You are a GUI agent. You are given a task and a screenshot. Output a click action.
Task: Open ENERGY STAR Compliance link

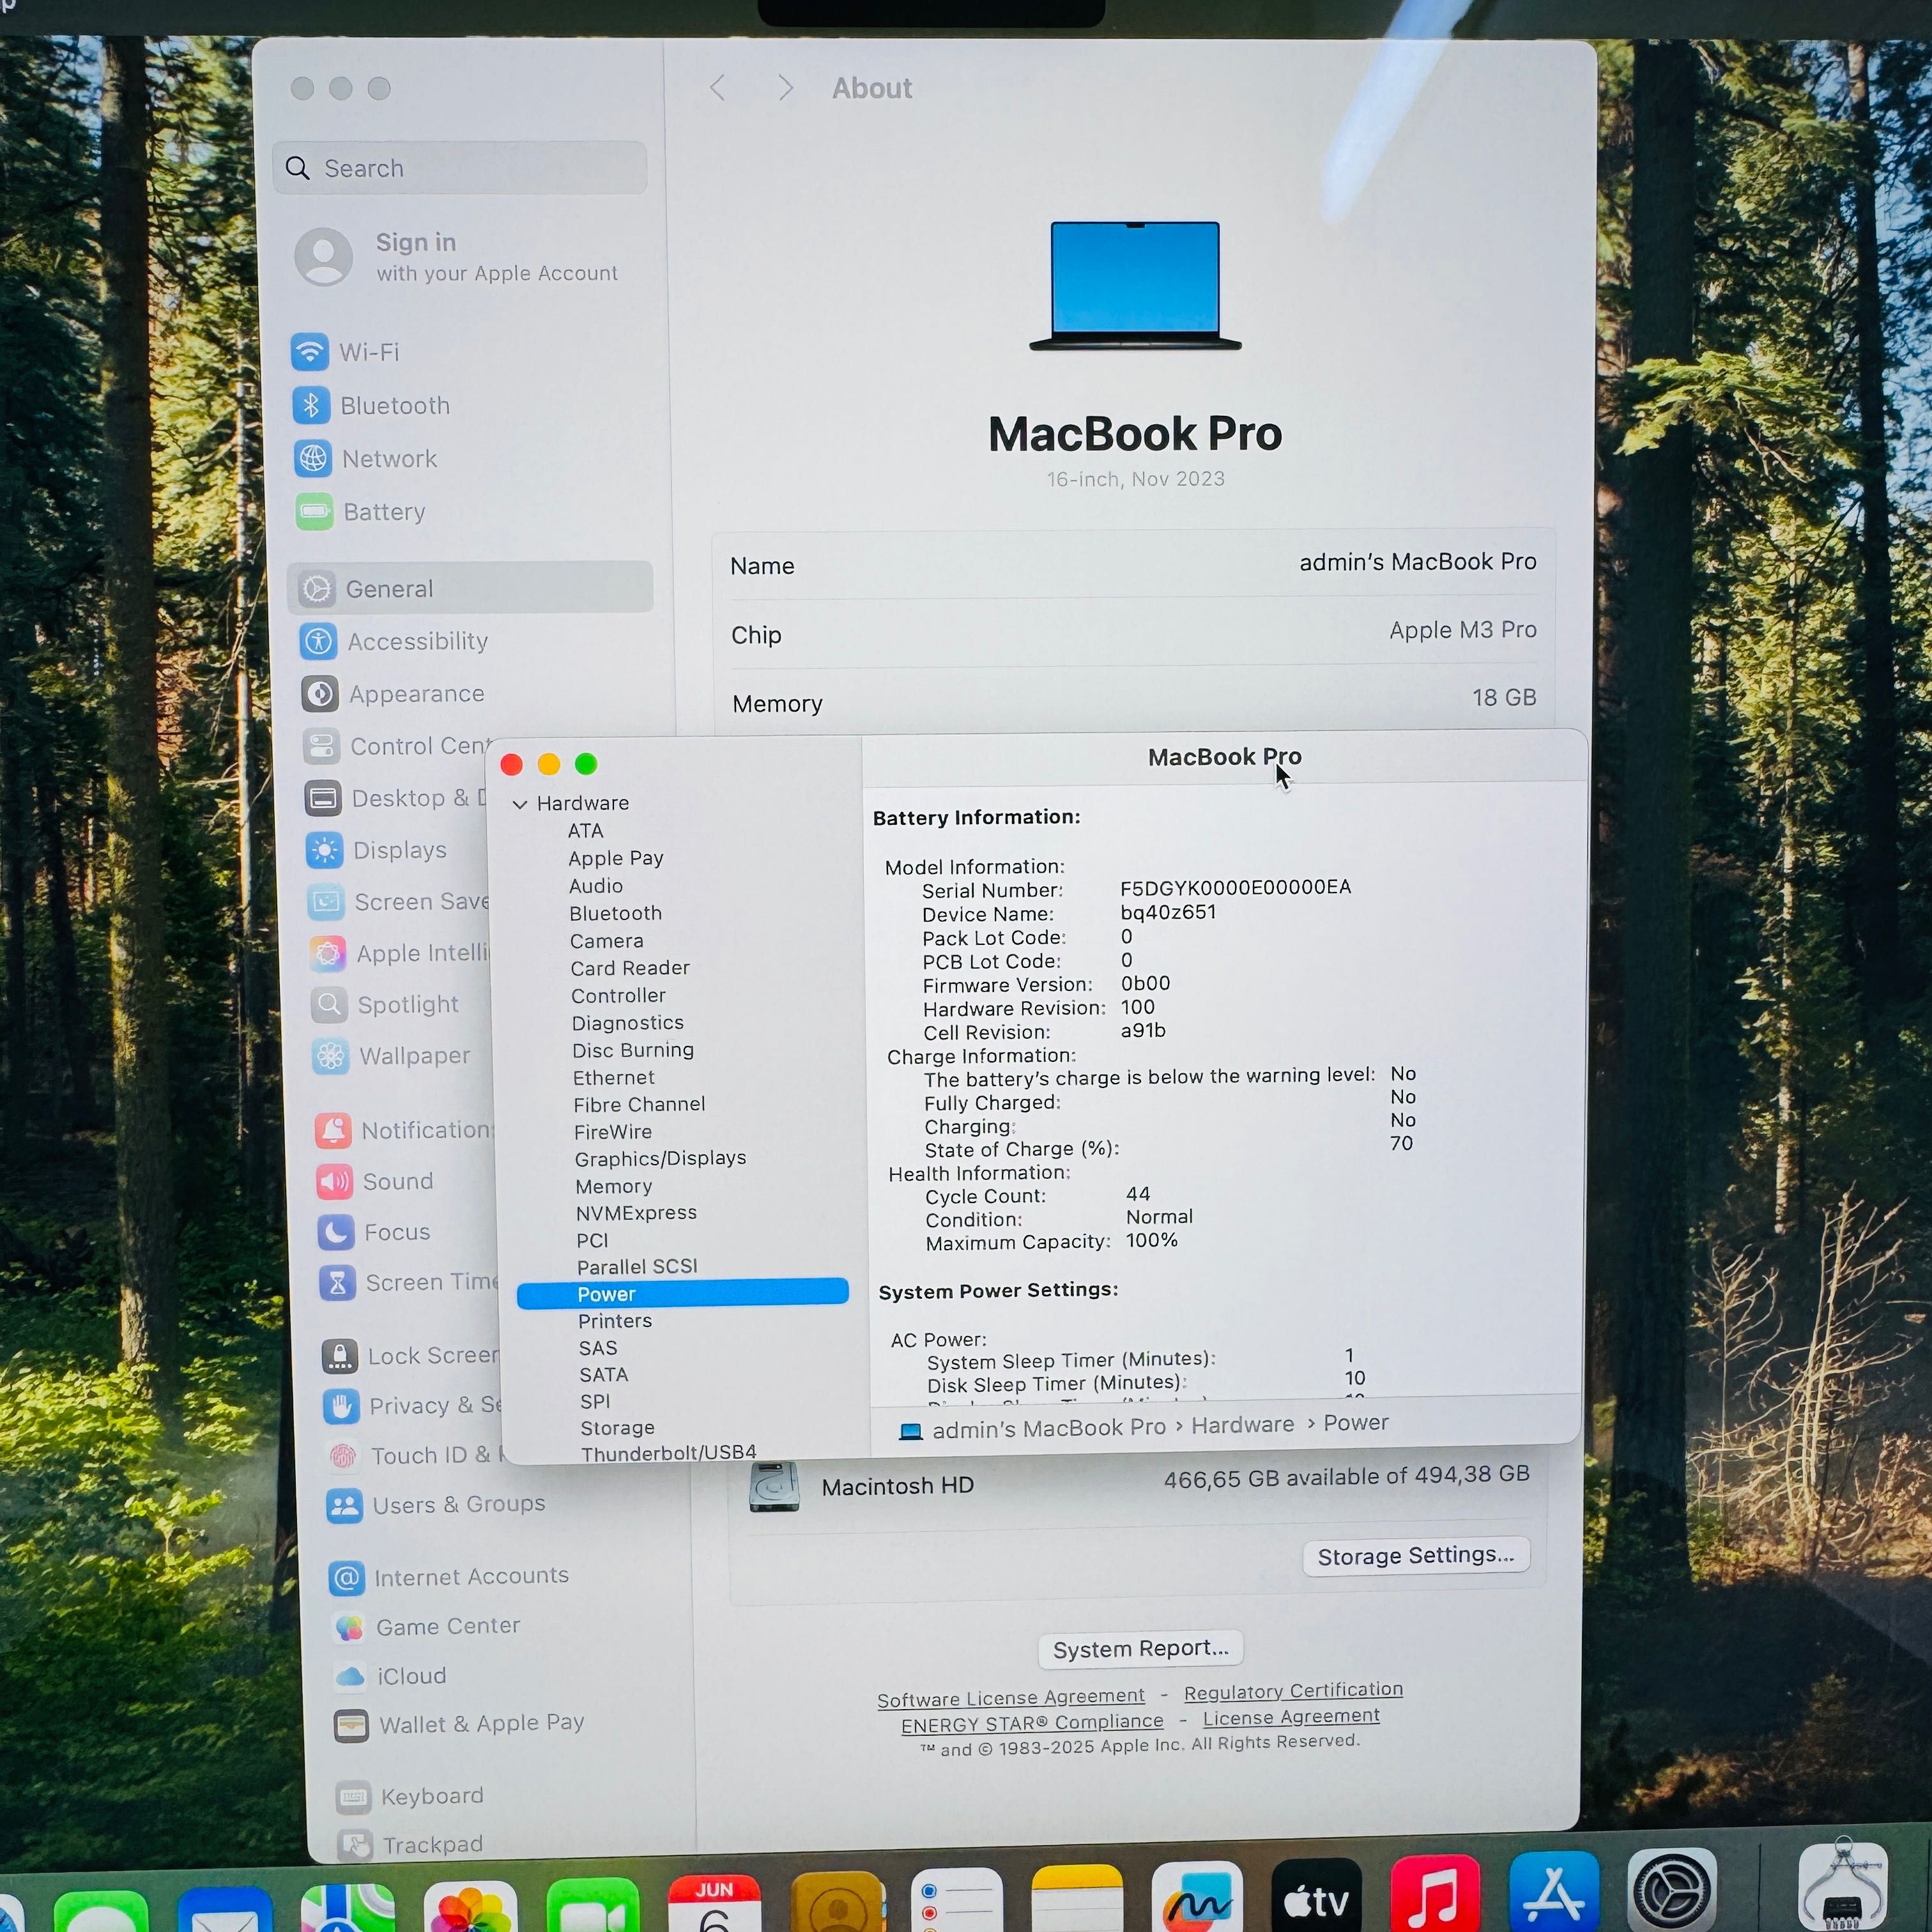coord(1032,1723)
